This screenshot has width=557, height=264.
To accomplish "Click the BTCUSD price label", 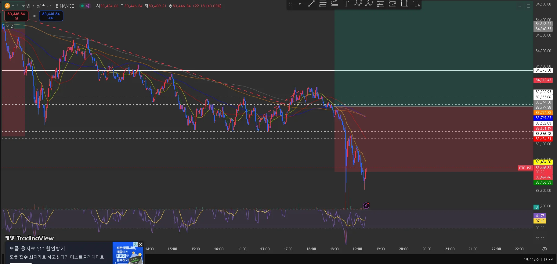I will click(x=526, y=168).
